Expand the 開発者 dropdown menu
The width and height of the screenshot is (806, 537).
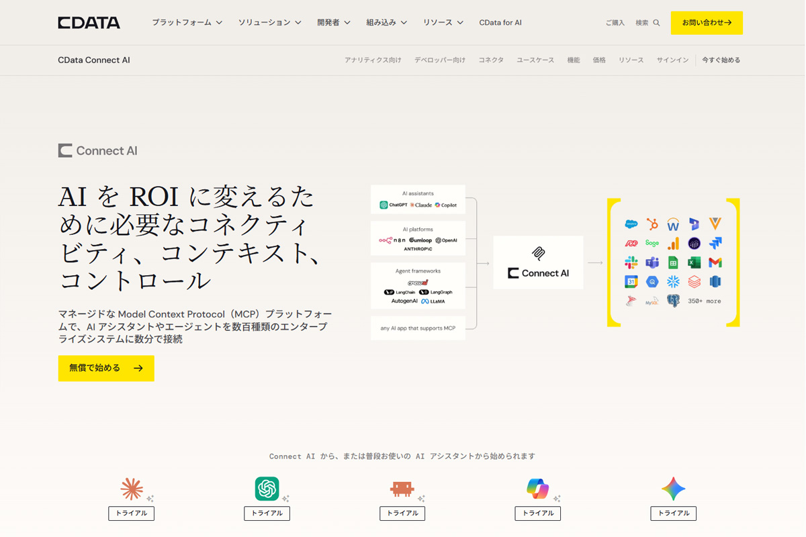pyautogui.click(x=334, y=22)
